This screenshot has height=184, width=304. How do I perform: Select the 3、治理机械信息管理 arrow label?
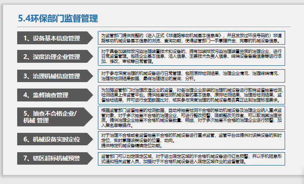(x=55, y=76)
